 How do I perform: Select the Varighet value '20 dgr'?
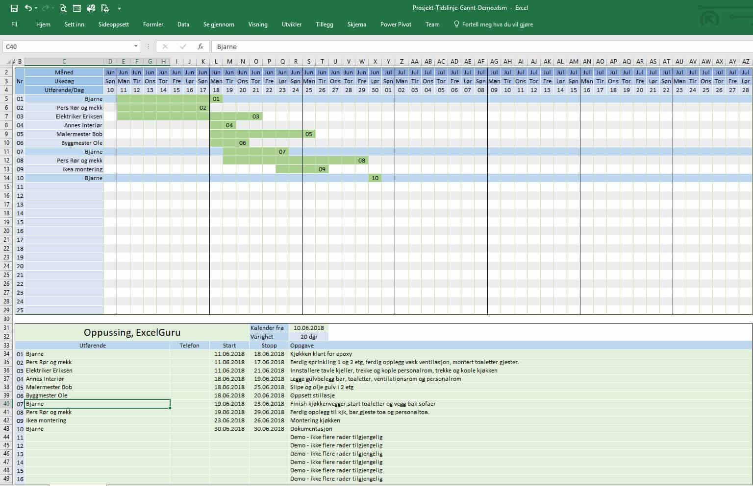coord(309,337)
